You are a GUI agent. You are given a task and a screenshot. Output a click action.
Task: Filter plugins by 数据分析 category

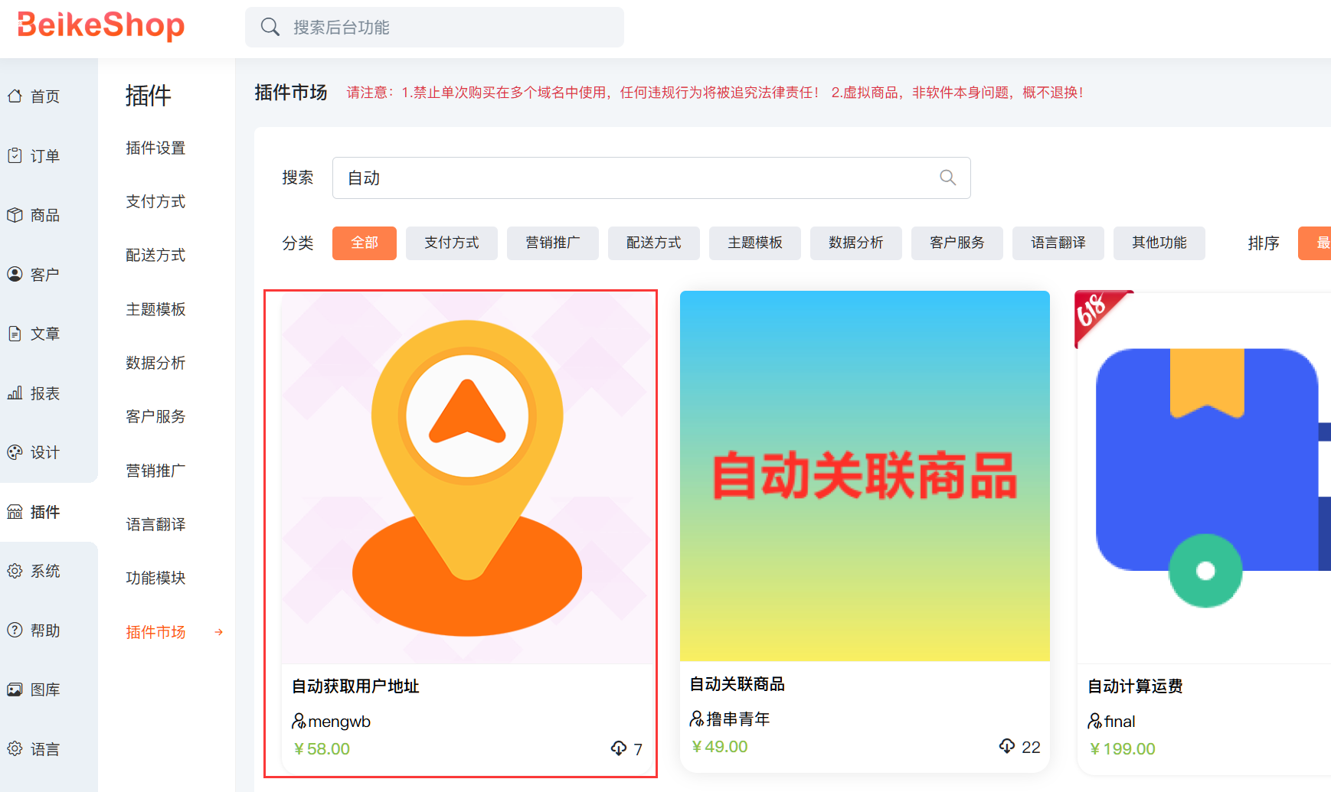[855, 243]
